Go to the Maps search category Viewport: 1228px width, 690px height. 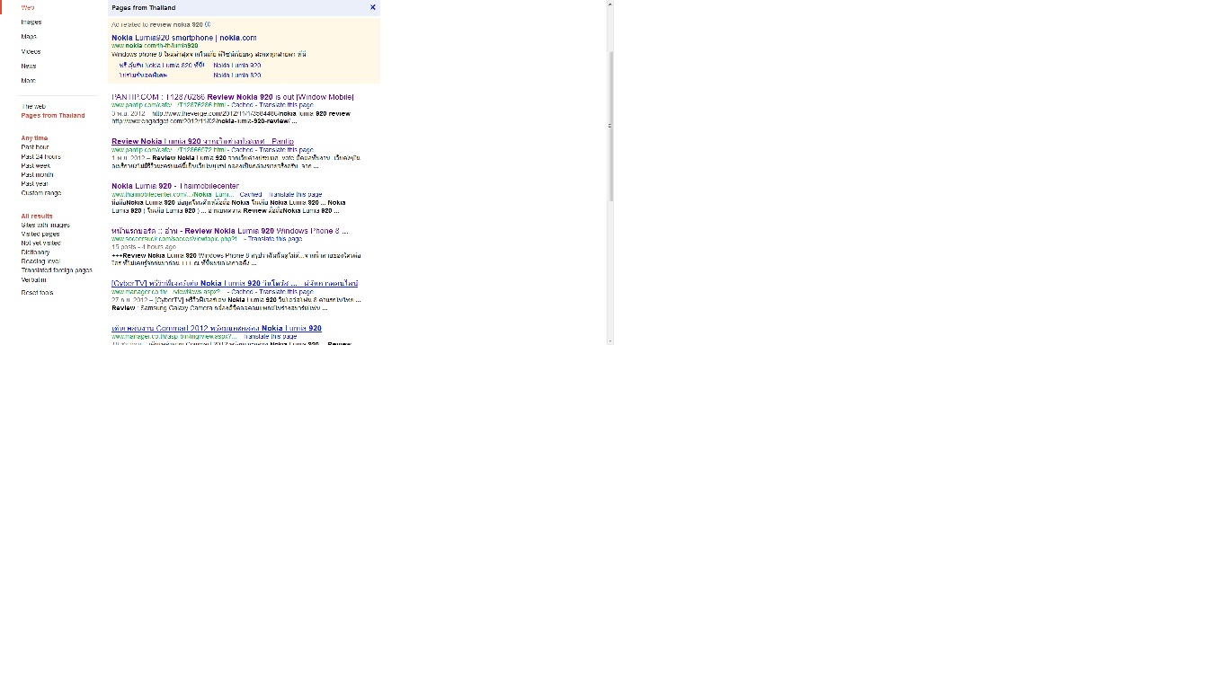click(29, 37)
